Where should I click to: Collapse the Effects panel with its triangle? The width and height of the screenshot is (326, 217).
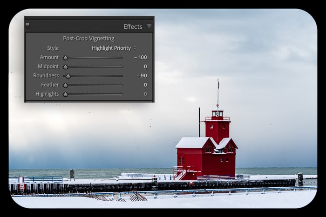pos(149,26)
